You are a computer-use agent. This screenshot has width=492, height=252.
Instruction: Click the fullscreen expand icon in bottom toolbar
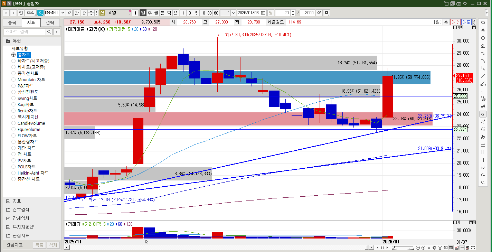click(473, 248)
